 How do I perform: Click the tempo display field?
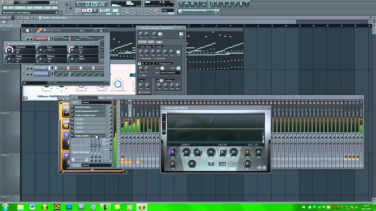pyautogui.click(x=105, y=11)
